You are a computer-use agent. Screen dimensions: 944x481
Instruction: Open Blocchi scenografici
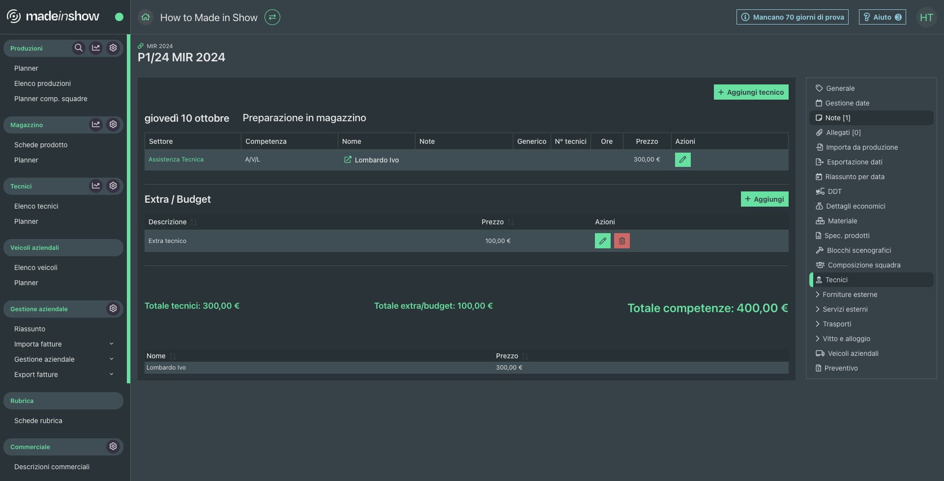coord(871,250)
